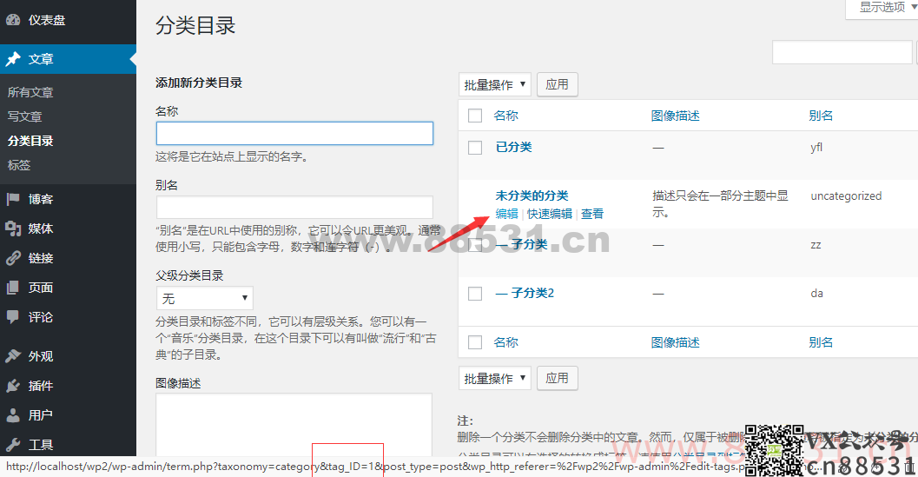
Task: Open bottom 批量操作 bulk actions dropdown
Action: (495, 379)
